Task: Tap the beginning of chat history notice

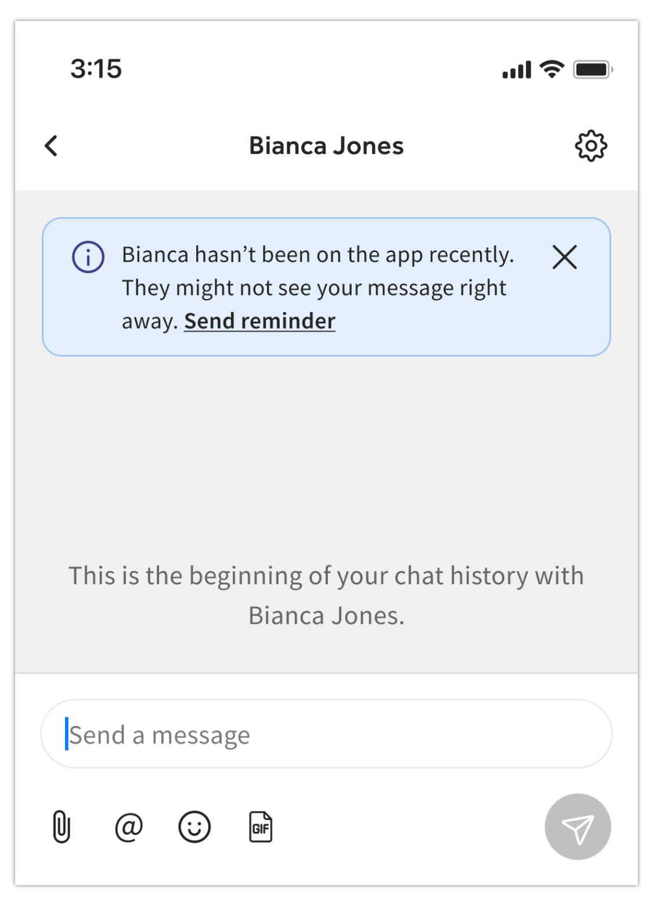Action: click(326, 595)
